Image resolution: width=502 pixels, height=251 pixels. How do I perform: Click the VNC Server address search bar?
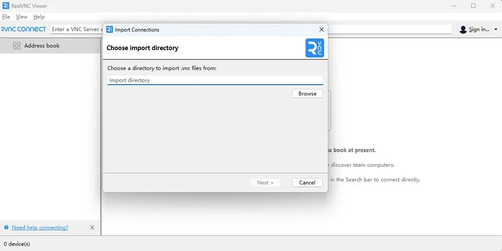click(x=251, y=29)
